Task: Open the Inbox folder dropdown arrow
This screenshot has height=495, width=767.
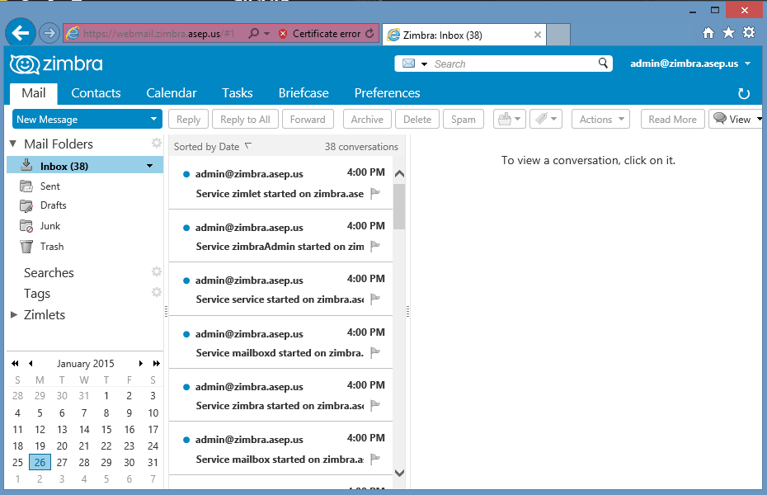Action: (x=149, y=166)
